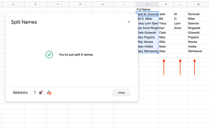This screenshot has height=129, width=209.
Task: Click middle name cell Anne
Action: click(180, 28)
